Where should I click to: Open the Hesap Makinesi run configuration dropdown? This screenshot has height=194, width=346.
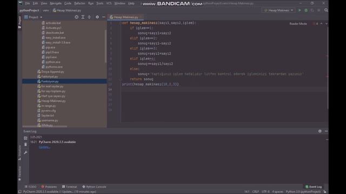coord(278,10)
